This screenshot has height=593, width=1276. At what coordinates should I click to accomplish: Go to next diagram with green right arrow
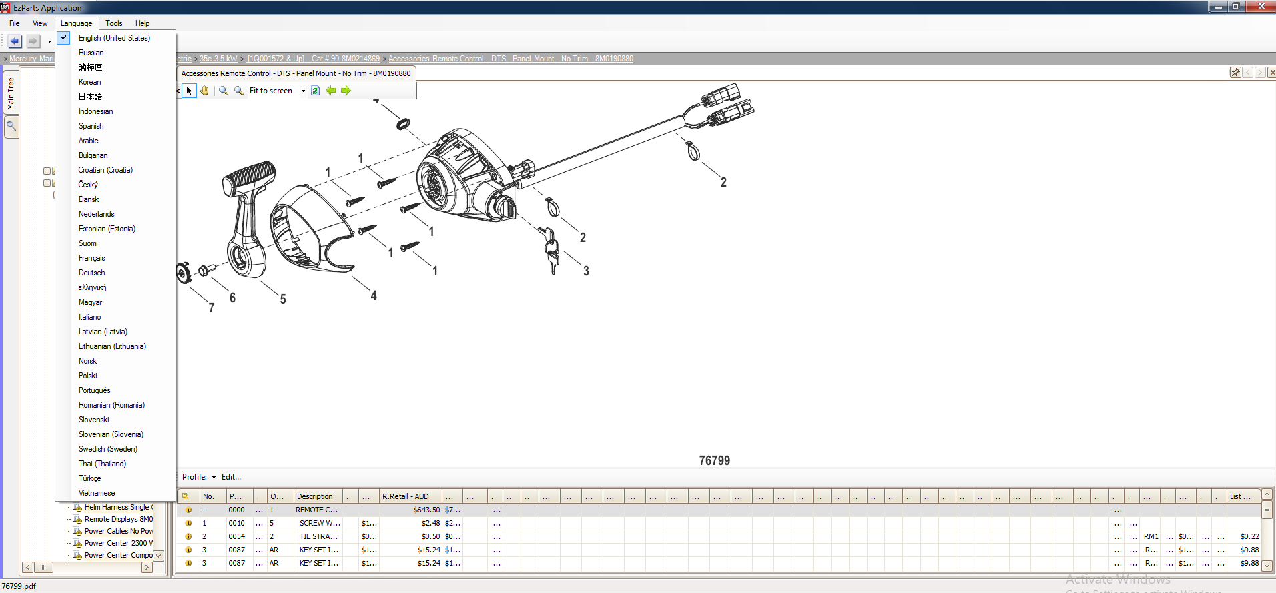346,91
